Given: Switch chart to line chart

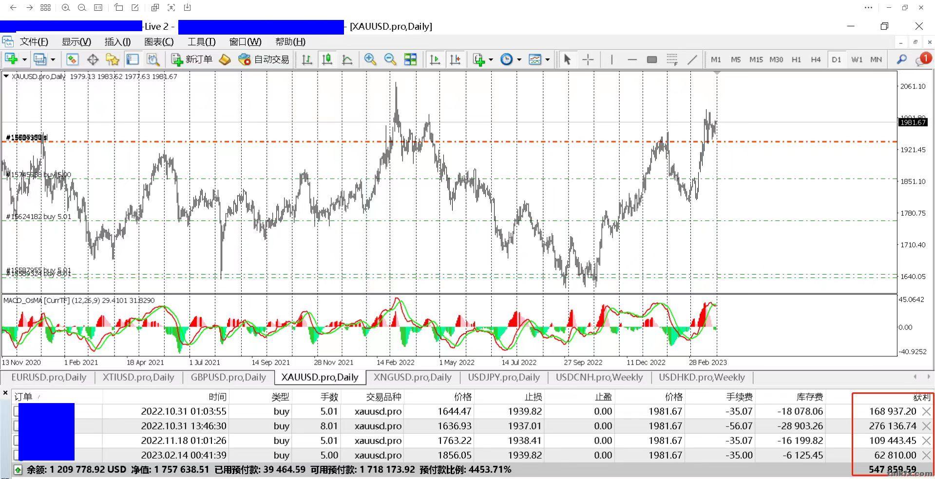Looking at the screenshot, I should 347,59.
